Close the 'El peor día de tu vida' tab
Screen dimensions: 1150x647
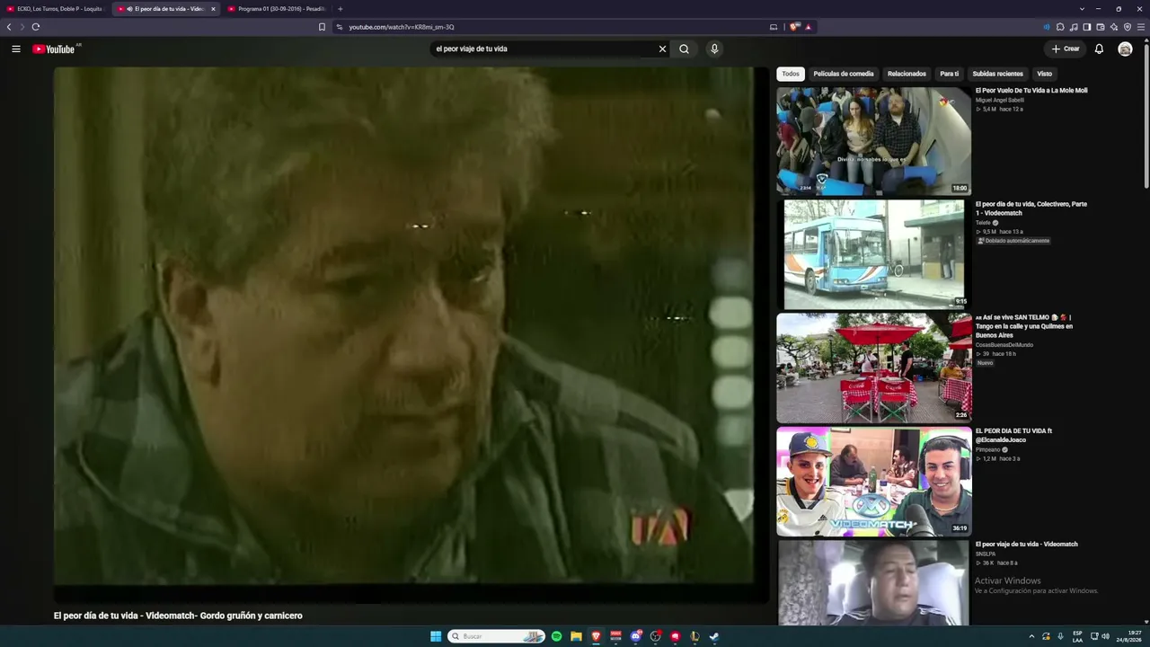[213, 9]
